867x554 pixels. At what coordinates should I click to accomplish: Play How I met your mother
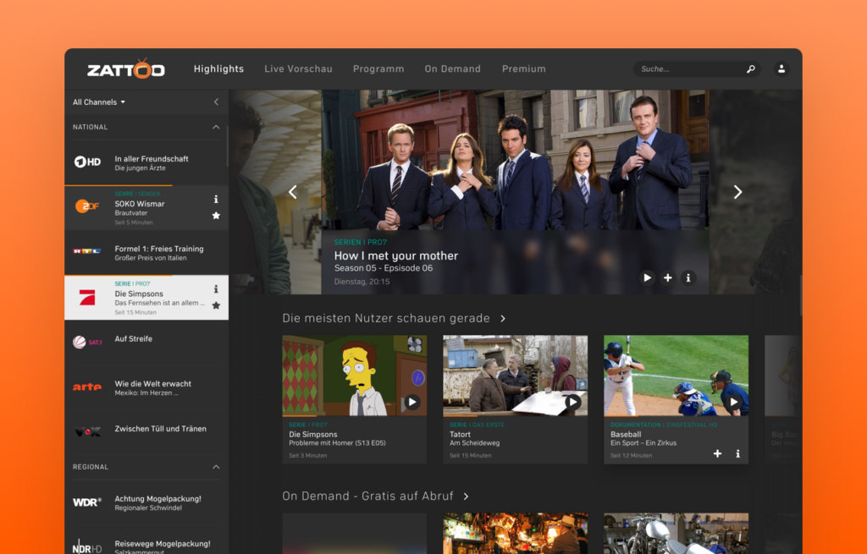click(x=648, y=277)
